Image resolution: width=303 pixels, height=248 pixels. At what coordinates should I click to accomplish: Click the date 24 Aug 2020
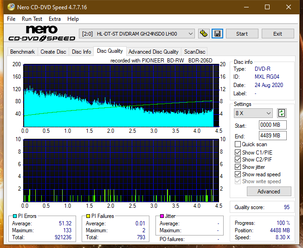pyautogui.click(x=269, y=85)
